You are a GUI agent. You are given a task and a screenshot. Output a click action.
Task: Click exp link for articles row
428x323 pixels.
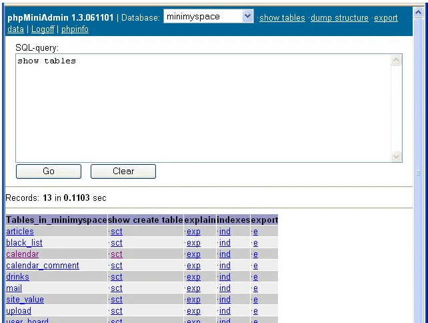[193, 232]
